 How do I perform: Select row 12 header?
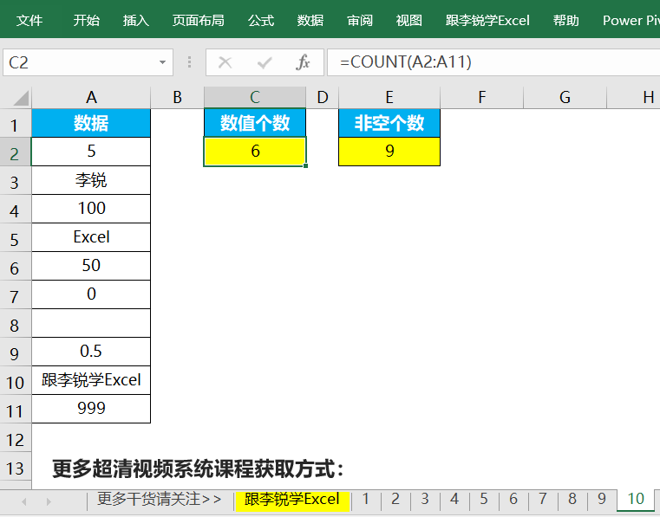15,439
